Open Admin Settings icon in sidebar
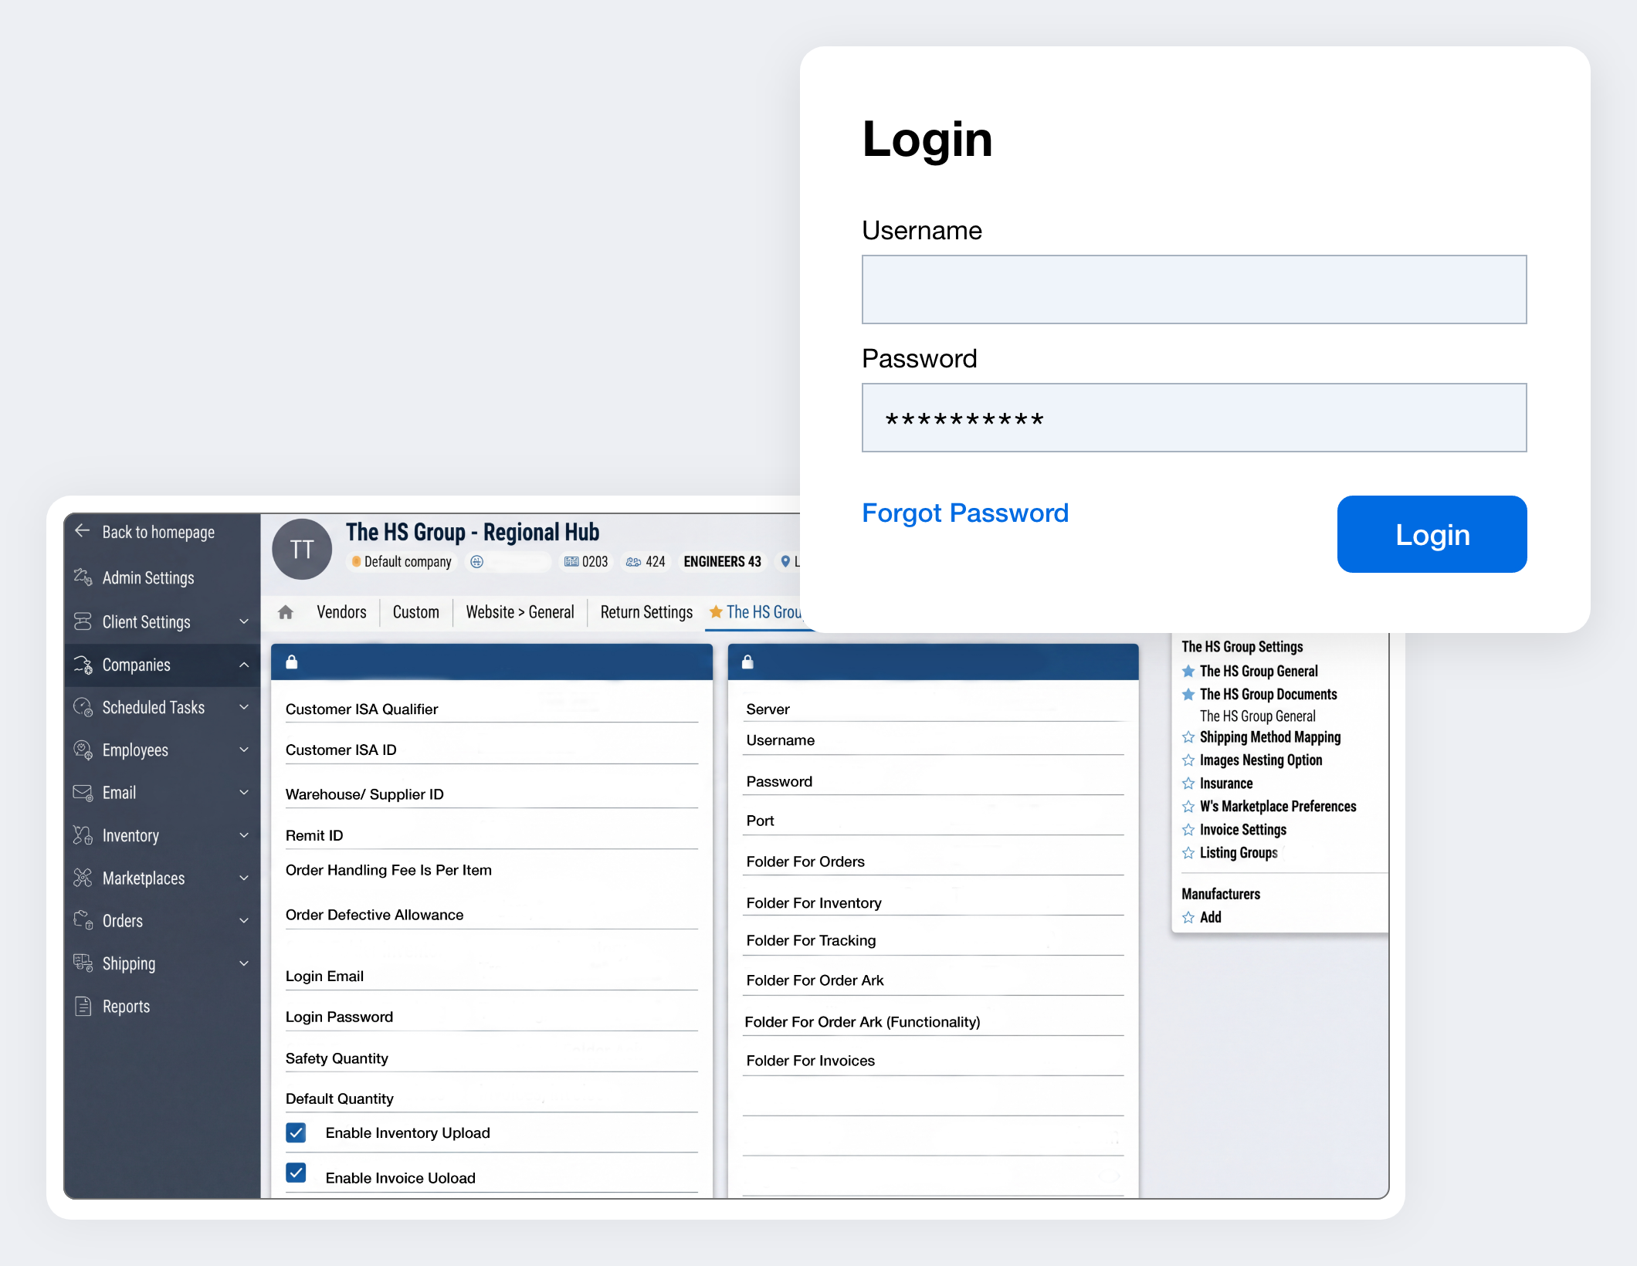 (83, 577)
